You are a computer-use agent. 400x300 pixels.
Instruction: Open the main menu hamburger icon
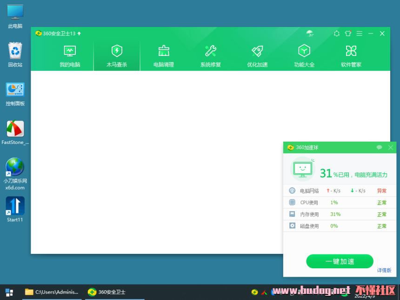coord(359,34)
